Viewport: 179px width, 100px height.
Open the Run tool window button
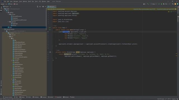coord(16,97)
